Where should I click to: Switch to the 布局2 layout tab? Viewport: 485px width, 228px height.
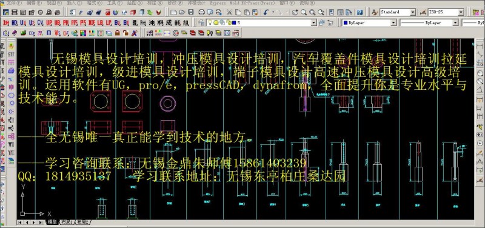(83, 222)
